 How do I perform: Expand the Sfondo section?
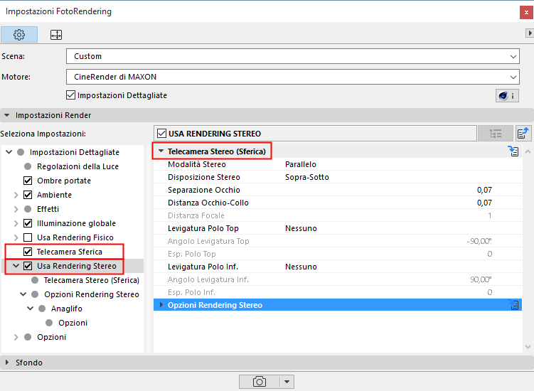[x=7, y=363]
